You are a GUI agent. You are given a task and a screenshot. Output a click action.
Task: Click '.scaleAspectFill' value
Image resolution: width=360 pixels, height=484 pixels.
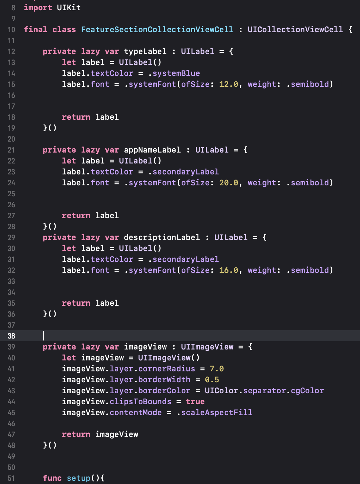(214, 413)
